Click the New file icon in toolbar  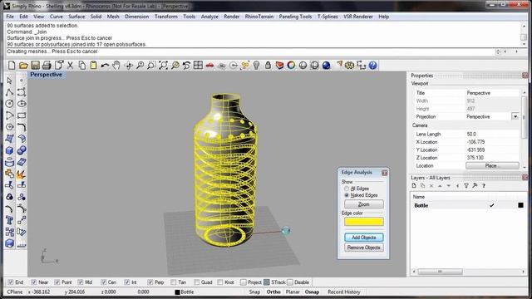tap(12, 65)
